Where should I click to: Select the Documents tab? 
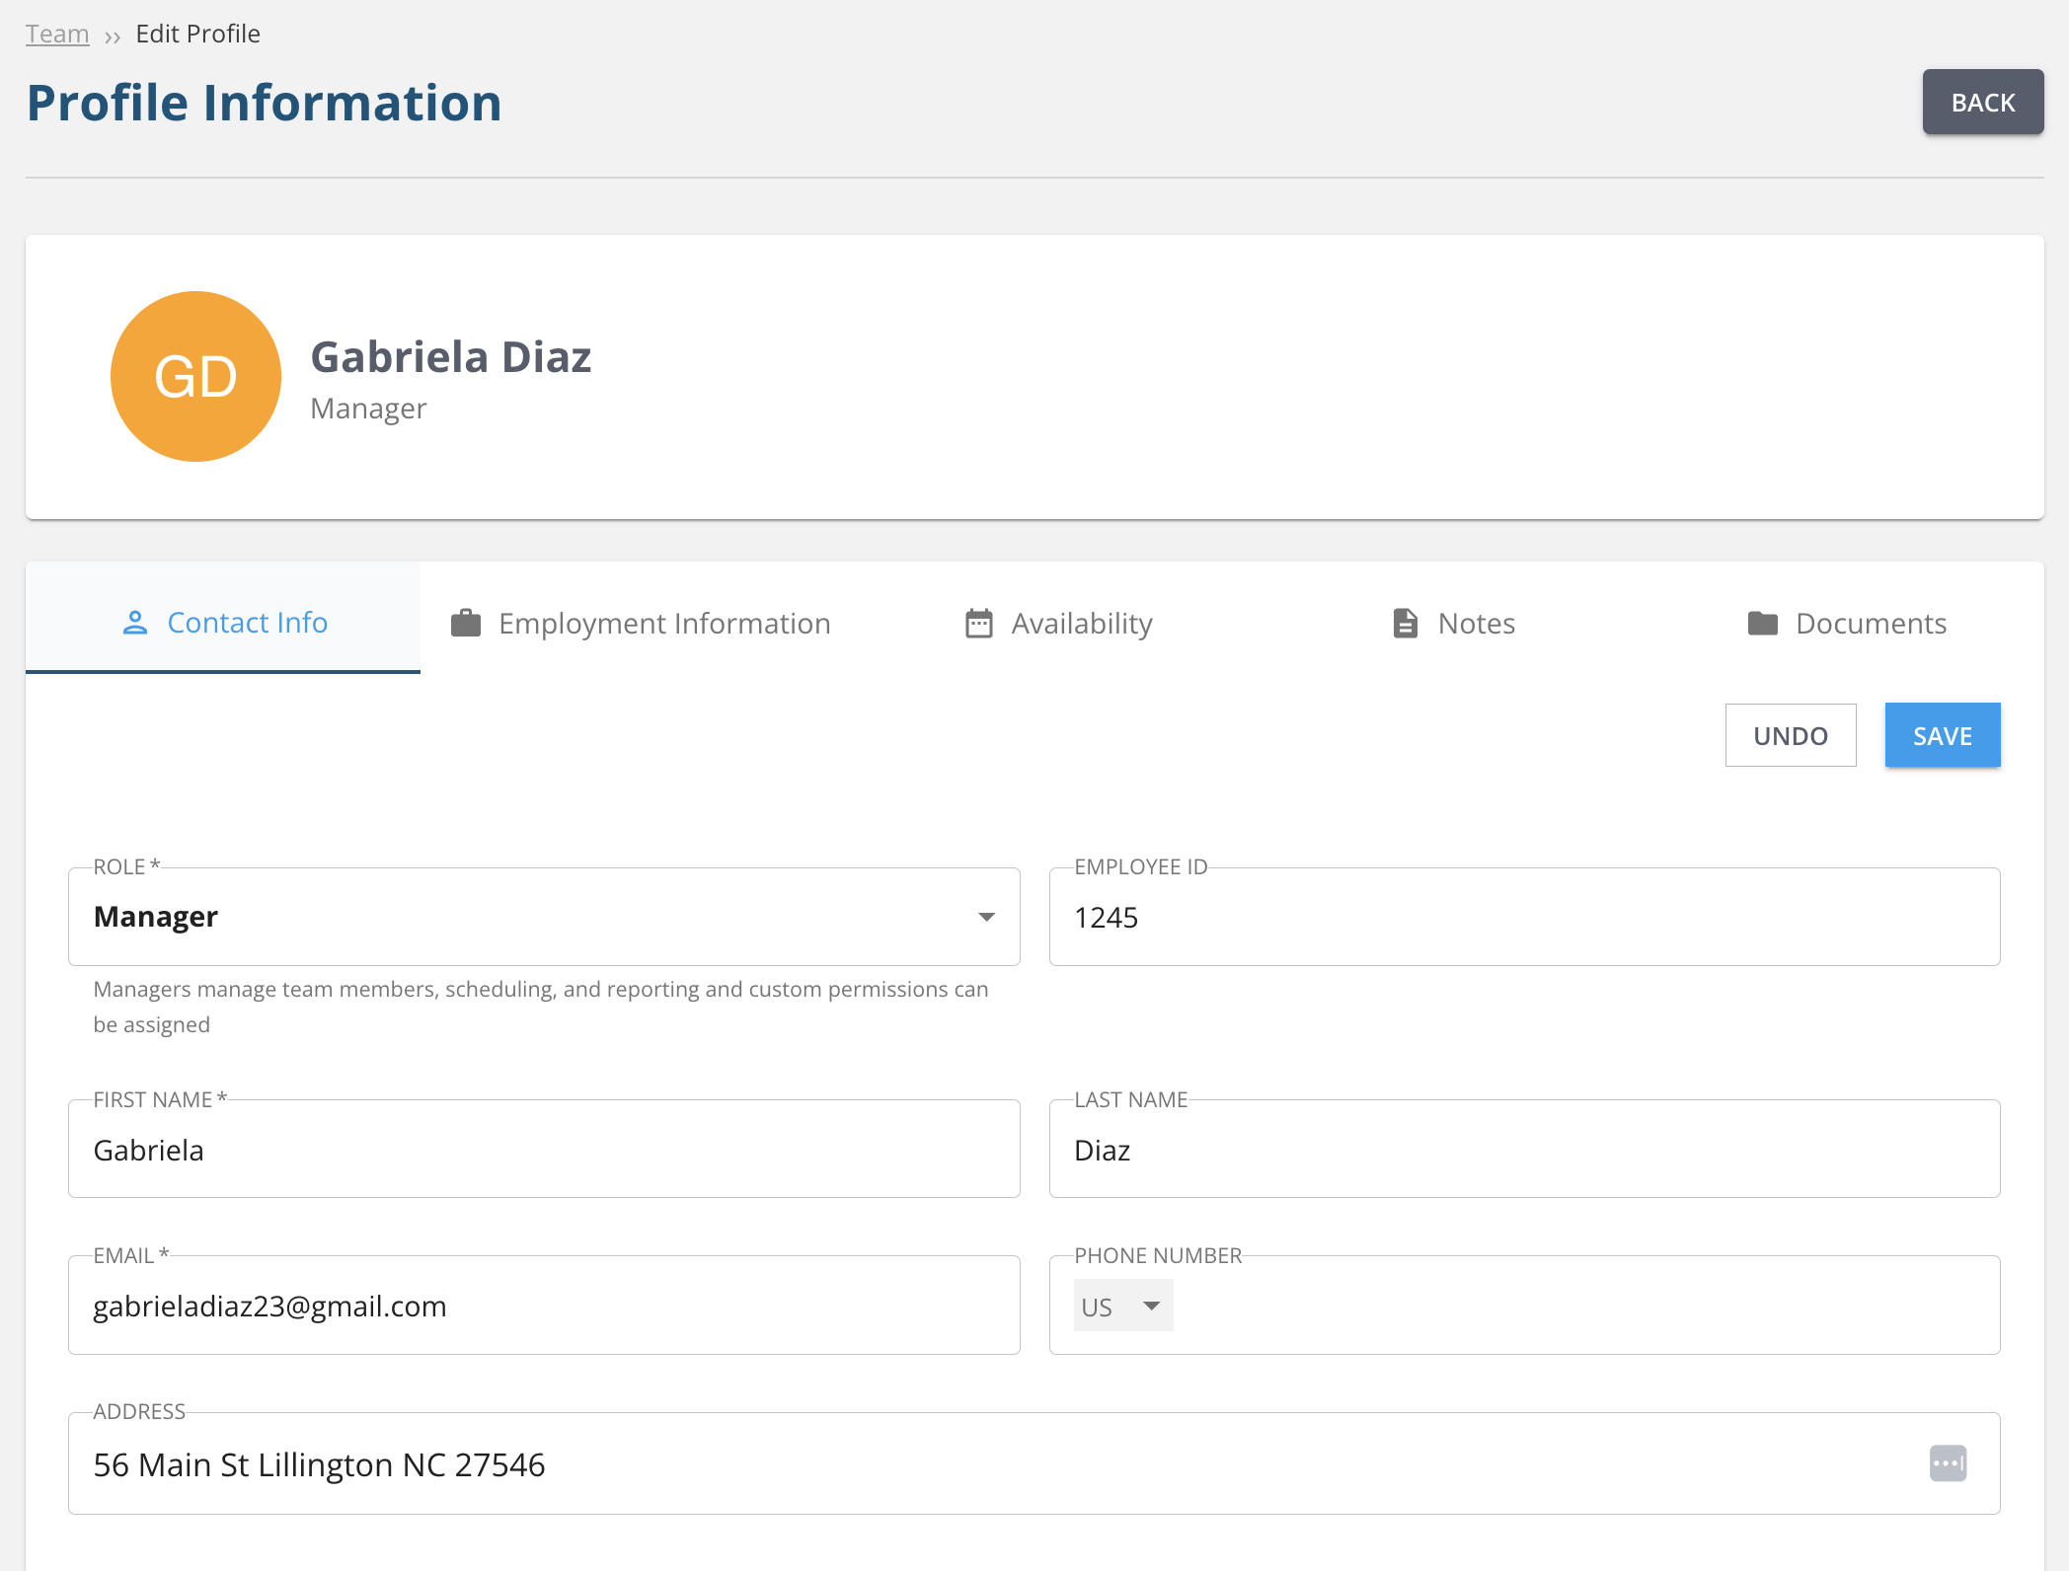coord(1847,624)
